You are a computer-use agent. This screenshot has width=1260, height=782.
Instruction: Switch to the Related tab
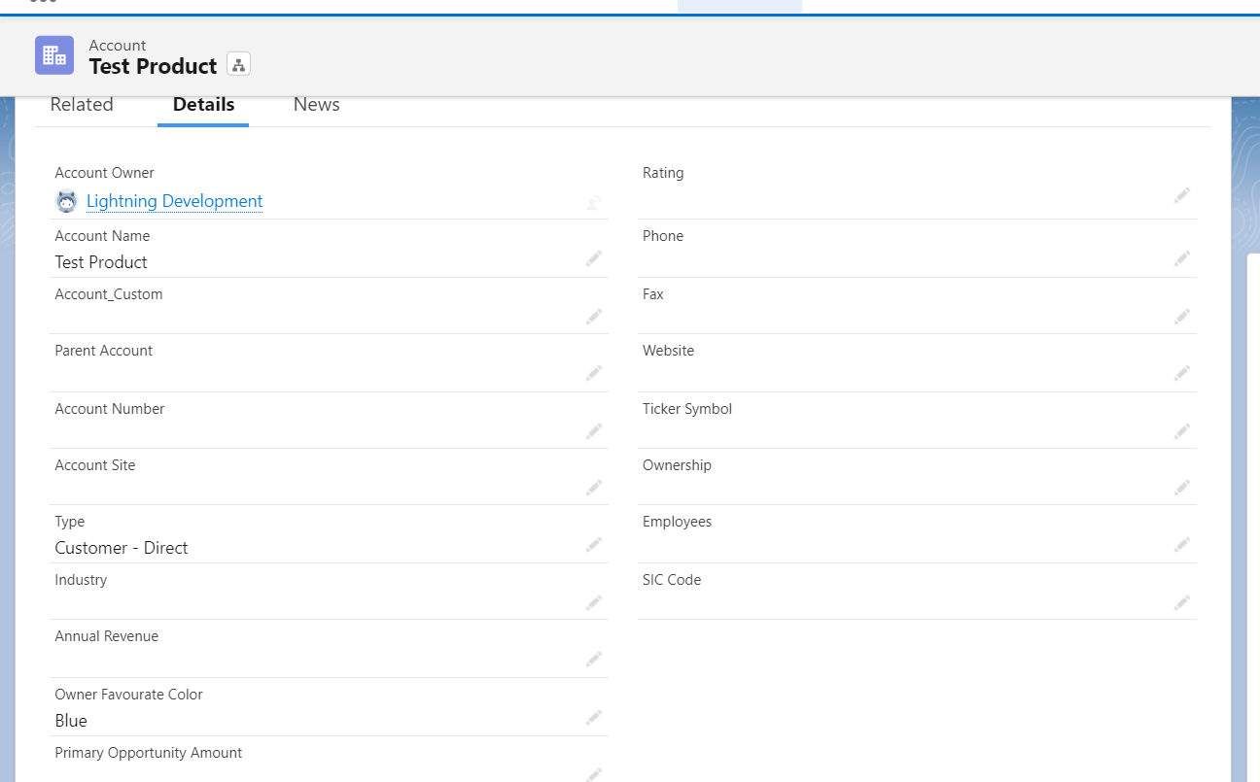point(82,105)
